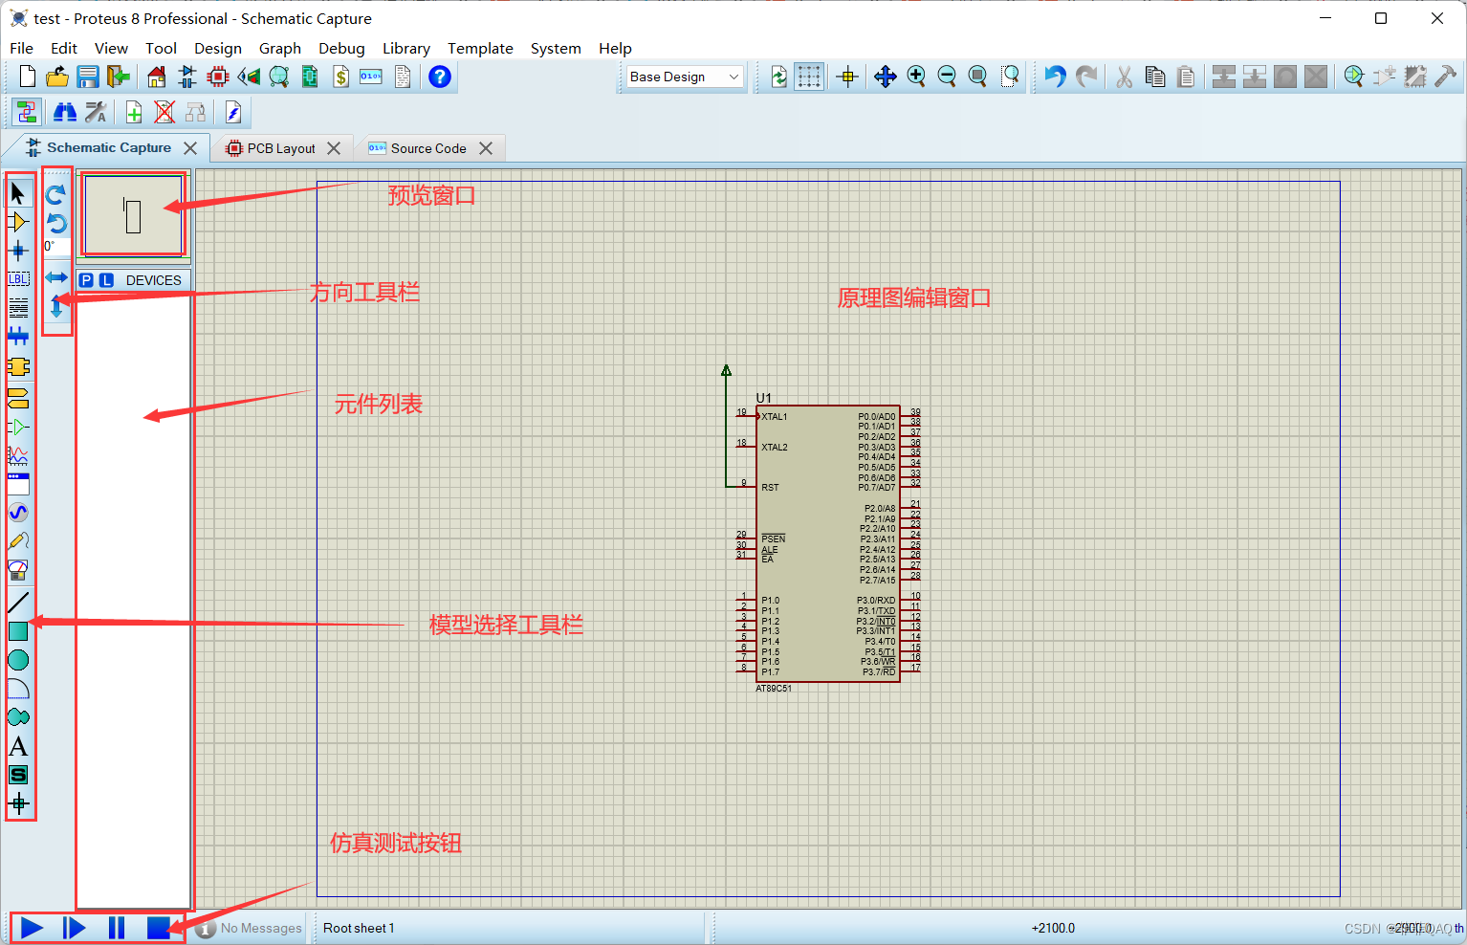Pause the running simulation
Image resolution: width=1467 pixels, height=945 pixels.
click(117, 928)
